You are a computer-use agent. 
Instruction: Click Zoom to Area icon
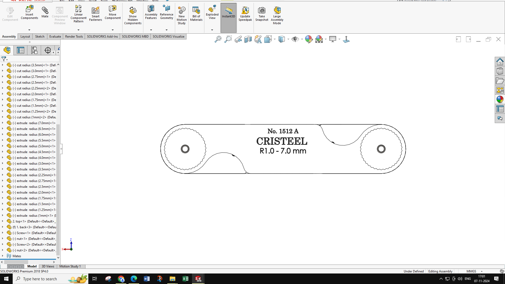(228, 39)
